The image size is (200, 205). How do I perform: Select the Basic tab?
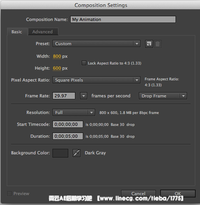point(17,32)
